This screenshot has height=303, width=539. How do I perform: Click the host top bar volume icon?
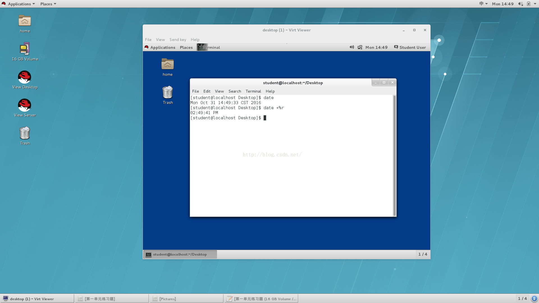(520, 4)
